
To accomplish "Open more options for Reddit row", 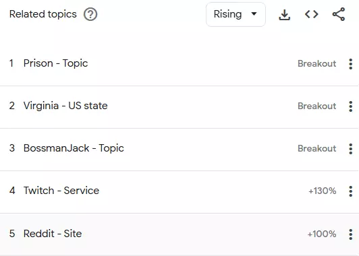I will (x=350, y=234).
